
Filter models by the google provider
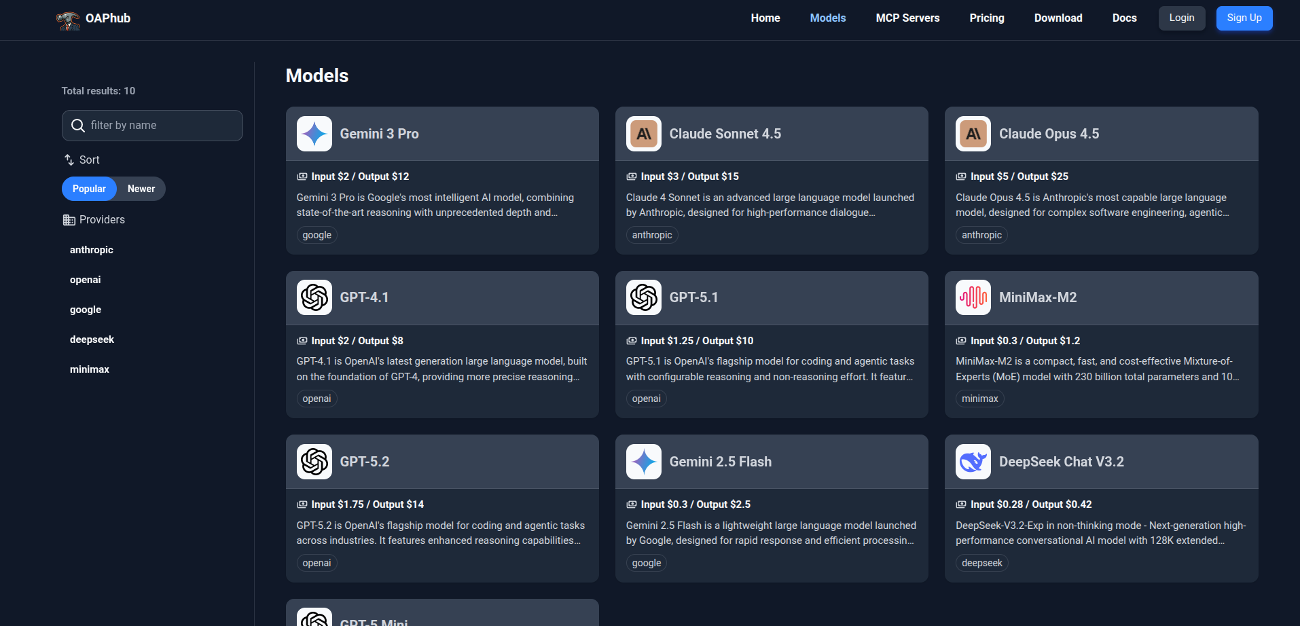(x=86, y=310)
